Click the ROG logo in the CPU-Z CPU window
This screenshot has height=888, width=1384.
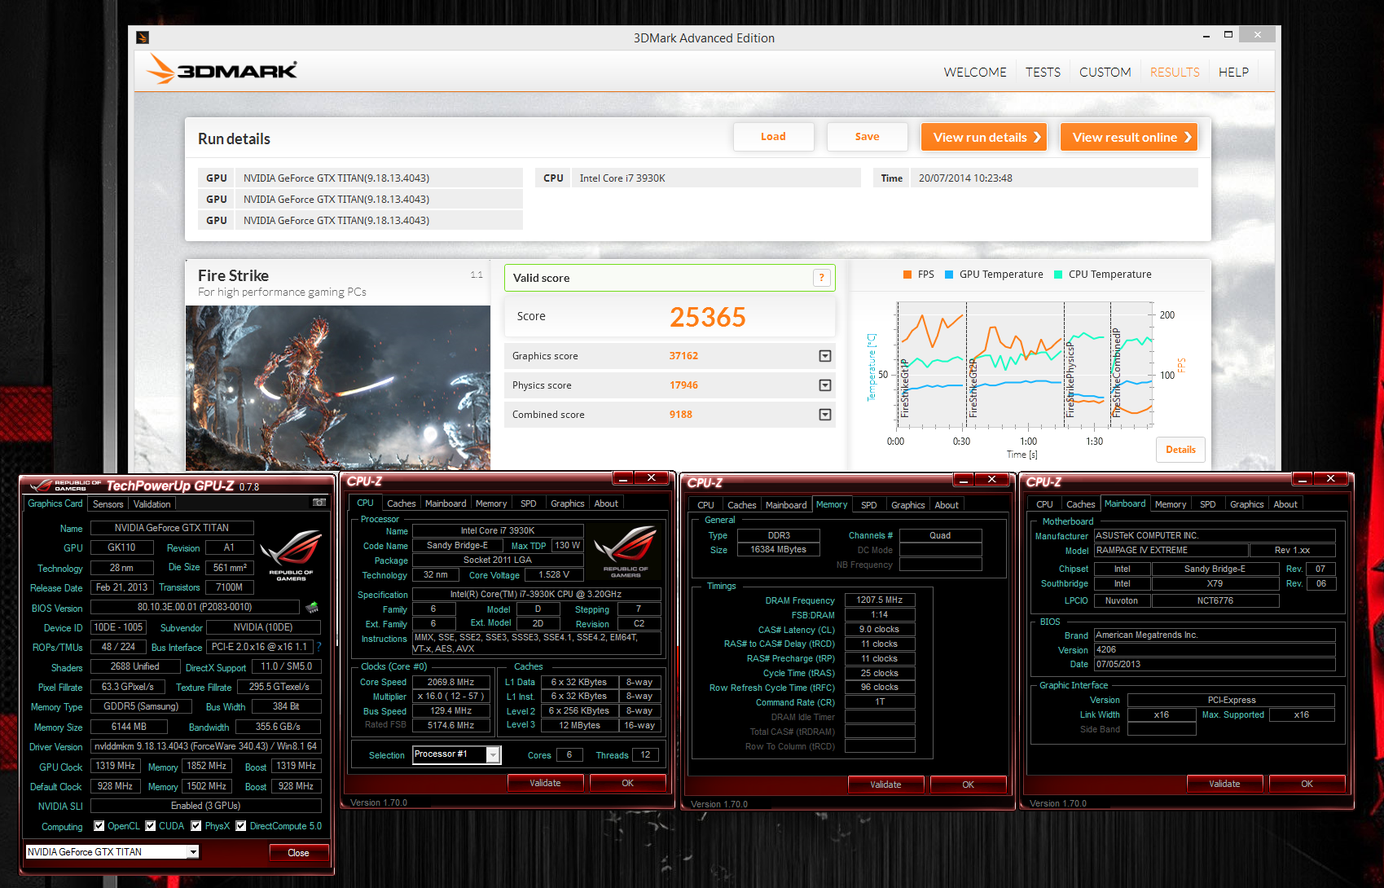[x=626, y=552]
